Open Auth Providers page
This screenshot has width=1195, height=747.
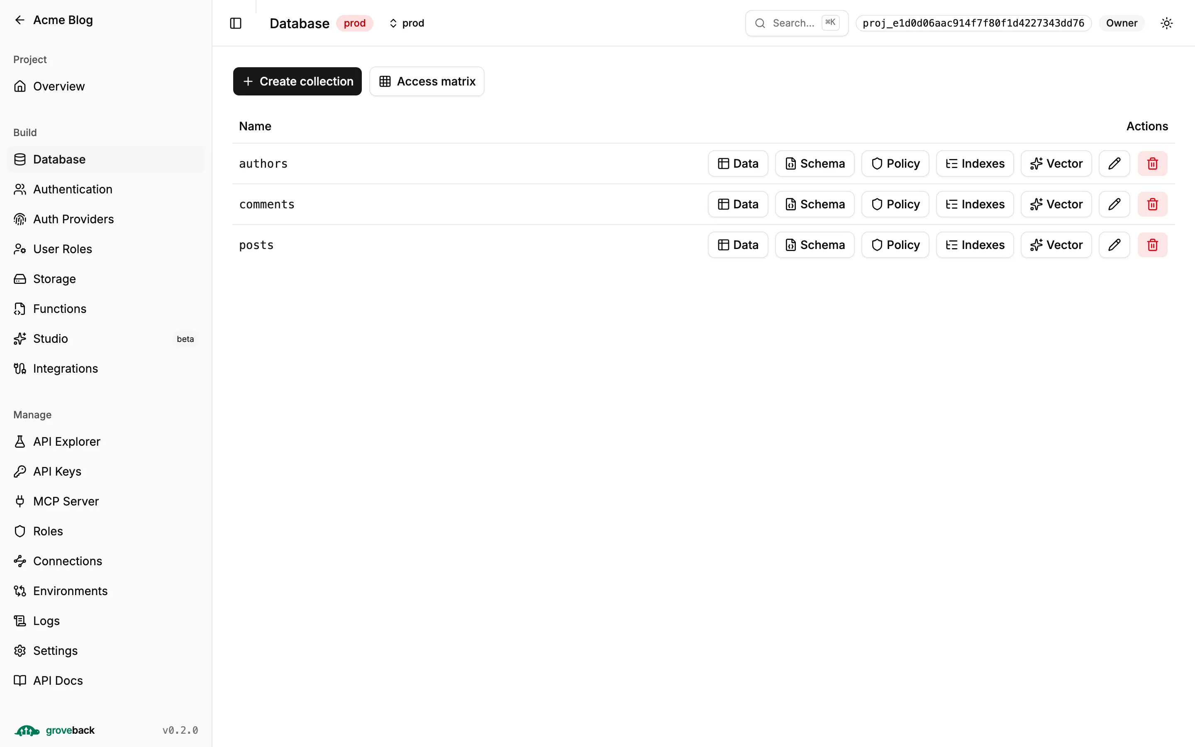[106, 219]
